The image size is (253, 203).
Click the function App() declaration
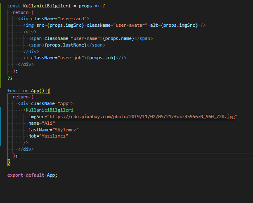(x=26, y=91)
